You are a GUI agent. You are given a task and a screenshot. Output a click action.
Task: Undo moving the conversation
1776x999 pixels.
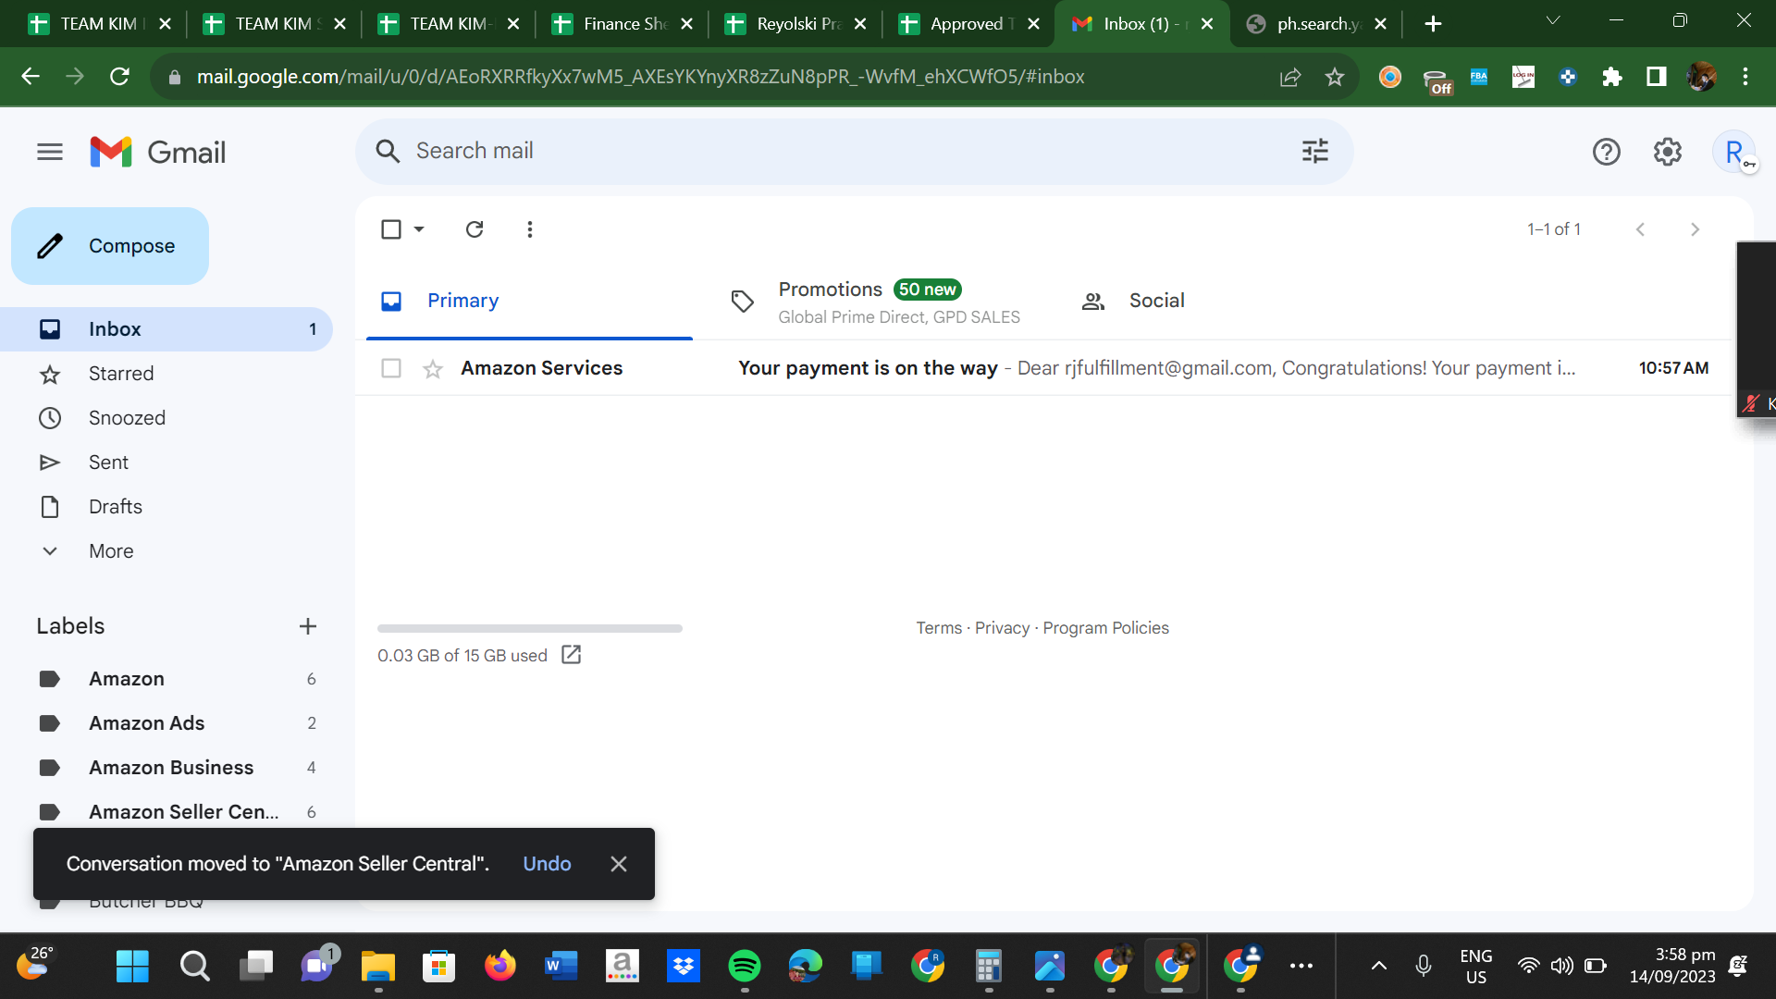548,864
